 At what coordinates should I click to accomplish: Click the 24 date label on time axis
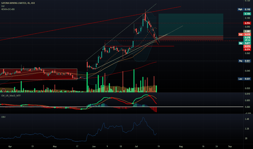pyautogui.click(x=217, y=146)
